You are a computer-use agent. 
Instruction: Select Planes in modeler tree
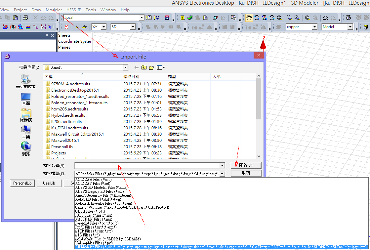(64, 47)
